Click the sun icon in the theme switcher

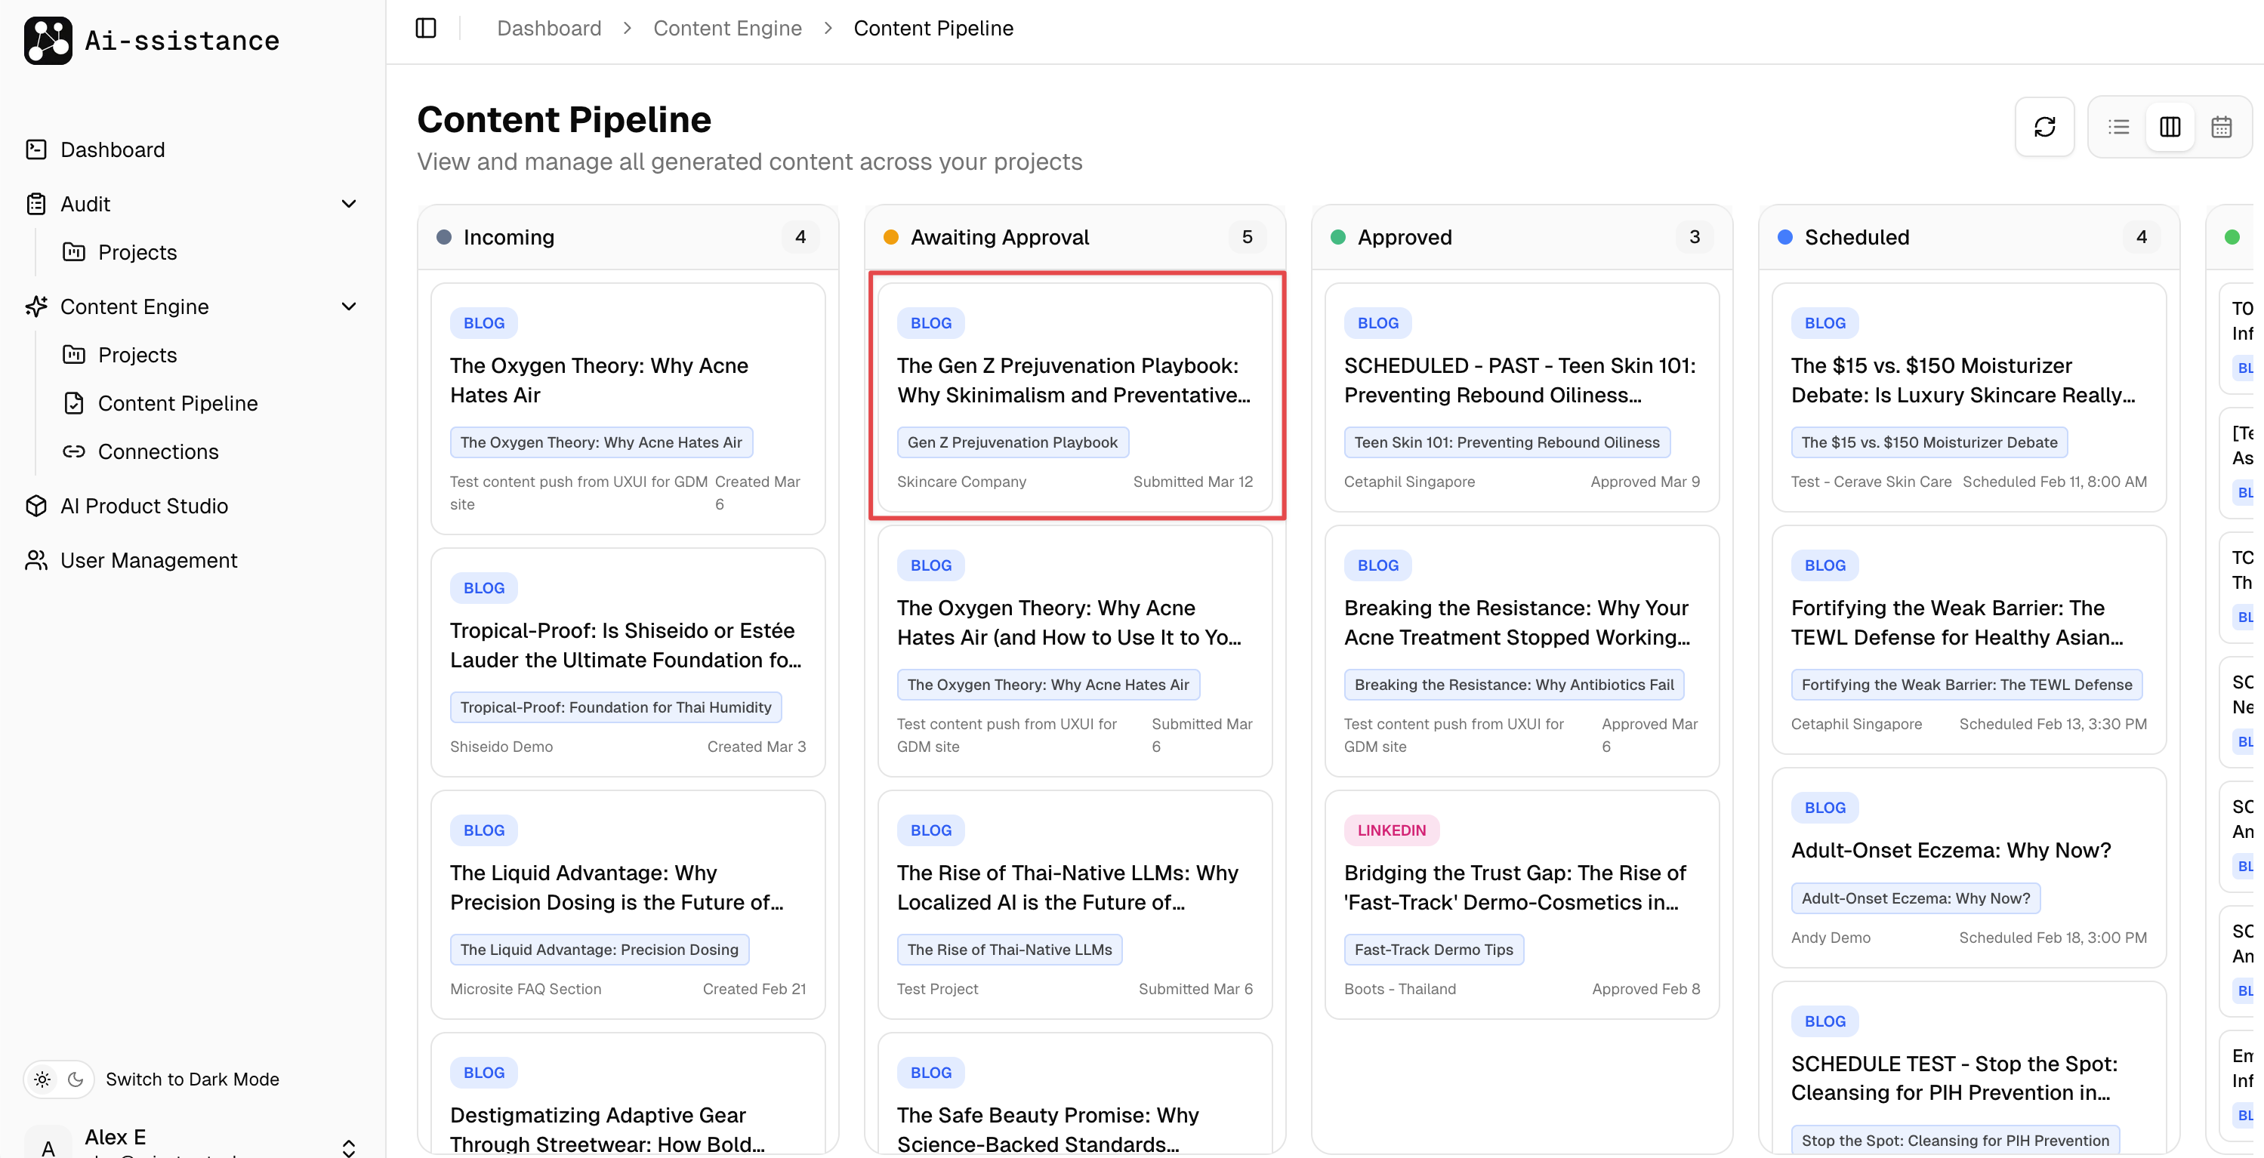(x=42, y=1079)
